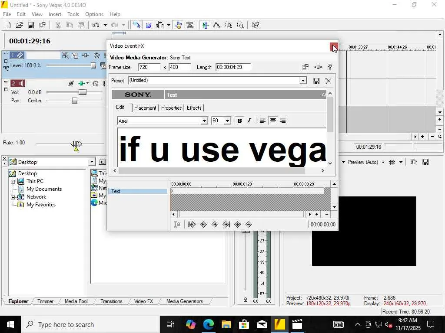Open the Auto Ripple mode dropdown arrow
Viewport: 445px width, 333px height.
coord(169,25)
